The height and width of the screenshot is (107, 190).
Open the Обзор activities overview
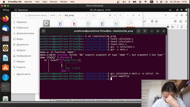(6, 10)
